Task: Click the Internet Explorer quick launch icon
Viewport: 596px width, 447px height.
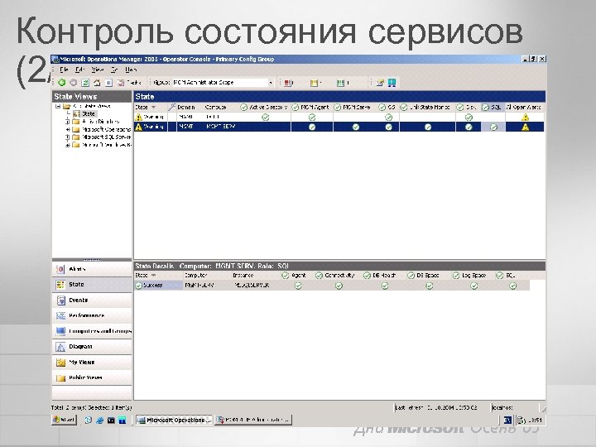Action: tap(99, 420)
